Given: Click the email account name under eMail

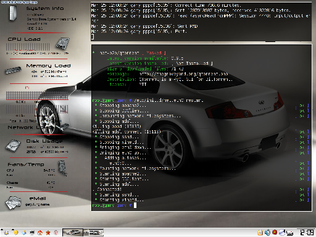Looking at the screenshot, I should (37, 204).
